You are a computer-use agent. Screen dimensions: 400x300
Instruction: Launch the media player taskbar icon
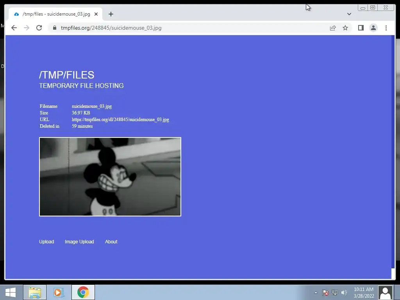(x=59, y=292)
